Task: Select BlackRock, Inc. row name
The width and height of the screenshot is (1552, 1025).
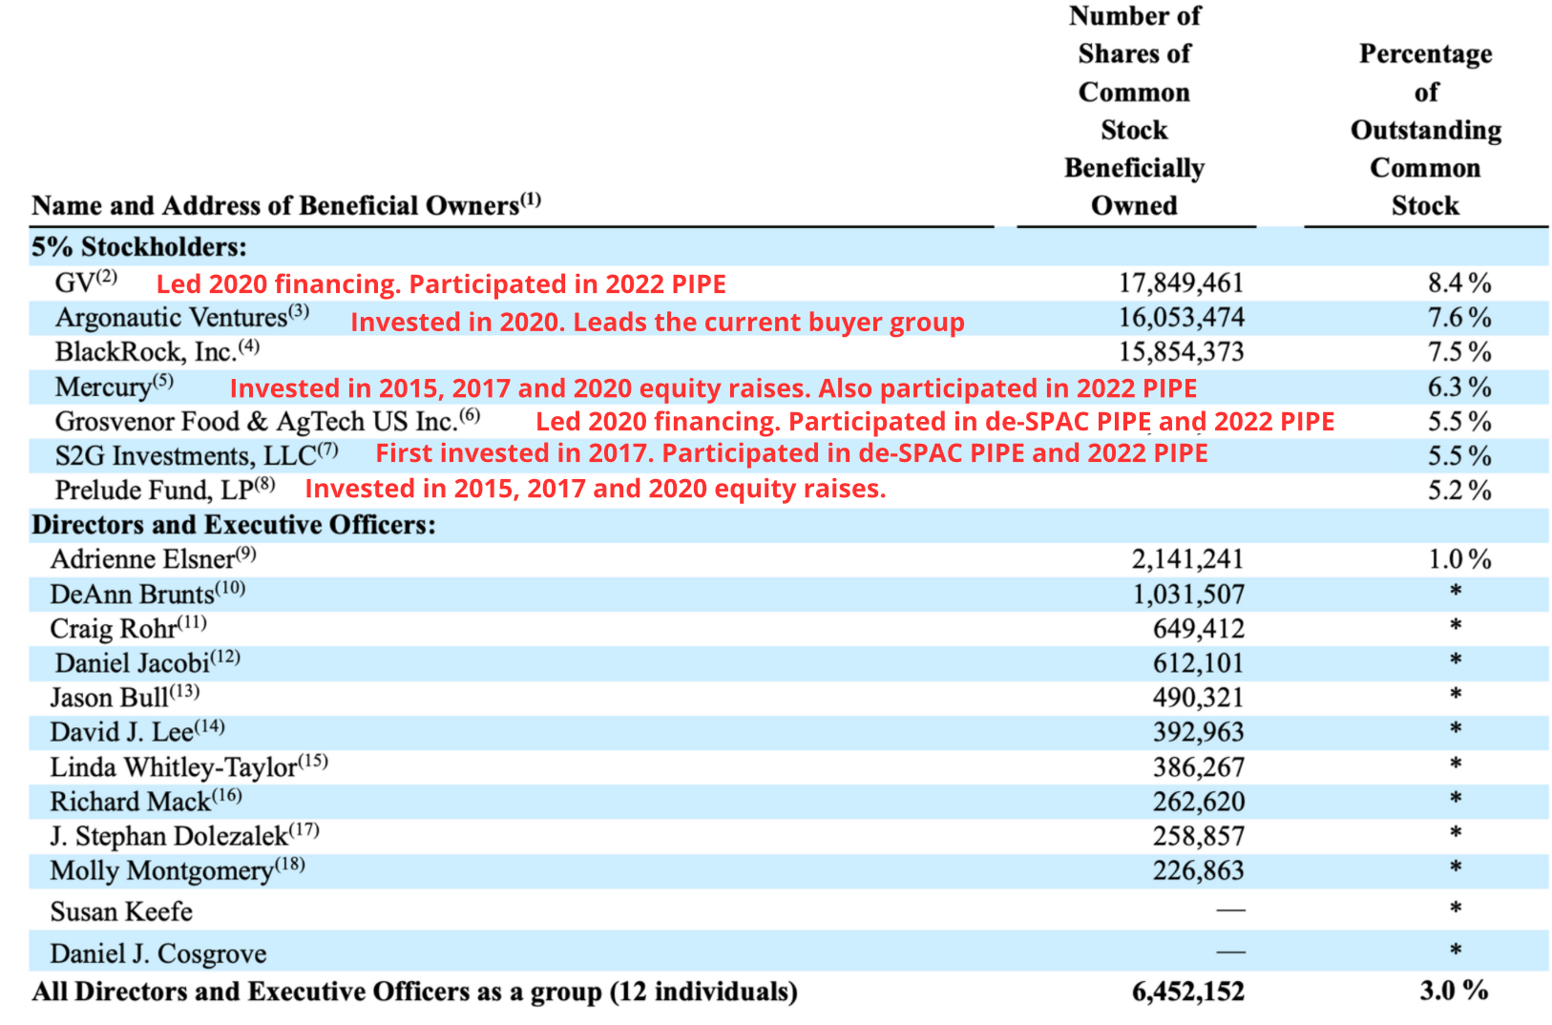Action: (x=145, y=352)
